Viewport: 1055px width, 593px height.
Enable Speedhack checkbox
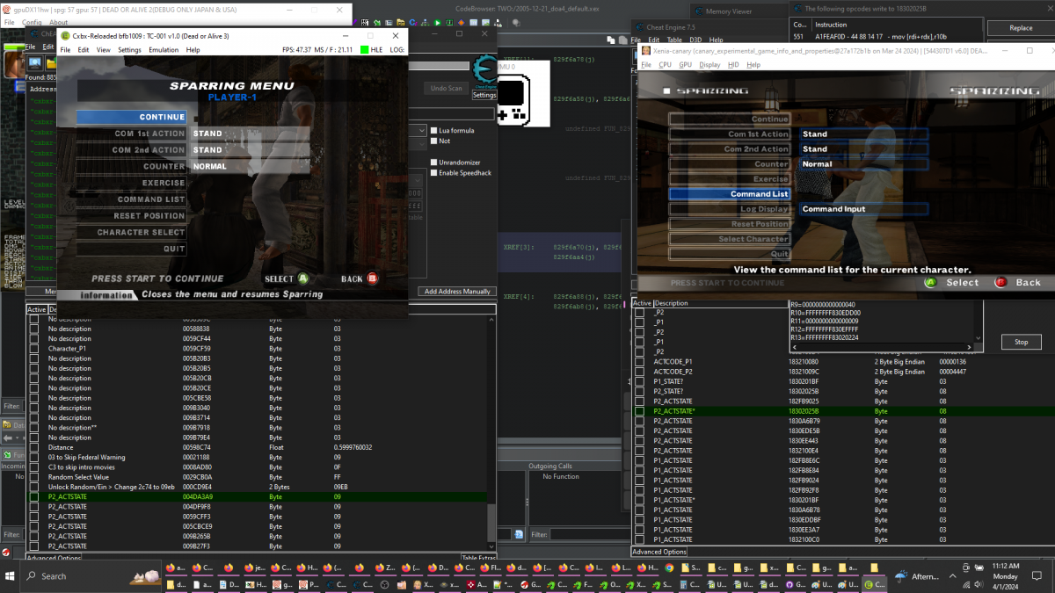pos(433,173)
